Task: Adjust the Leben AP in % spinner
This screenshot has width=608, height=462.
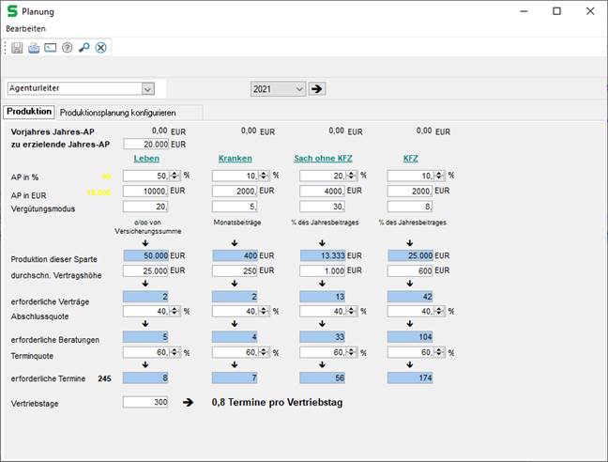Action: click(x=174, y=175)
